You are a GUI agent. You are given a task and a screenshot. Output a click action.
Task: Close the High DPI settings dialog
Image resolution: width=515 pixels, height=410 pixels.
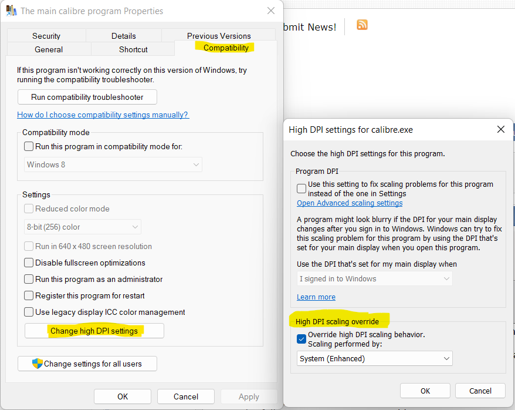500,130
